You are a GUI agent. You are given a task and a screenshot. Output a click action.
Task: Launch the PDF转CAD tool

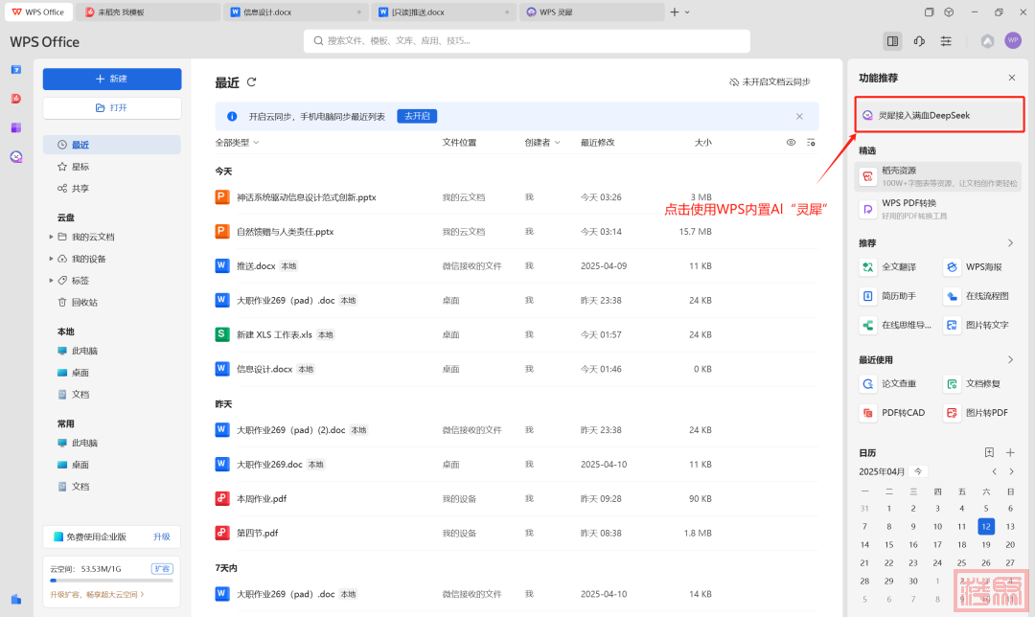pos(894,412)
